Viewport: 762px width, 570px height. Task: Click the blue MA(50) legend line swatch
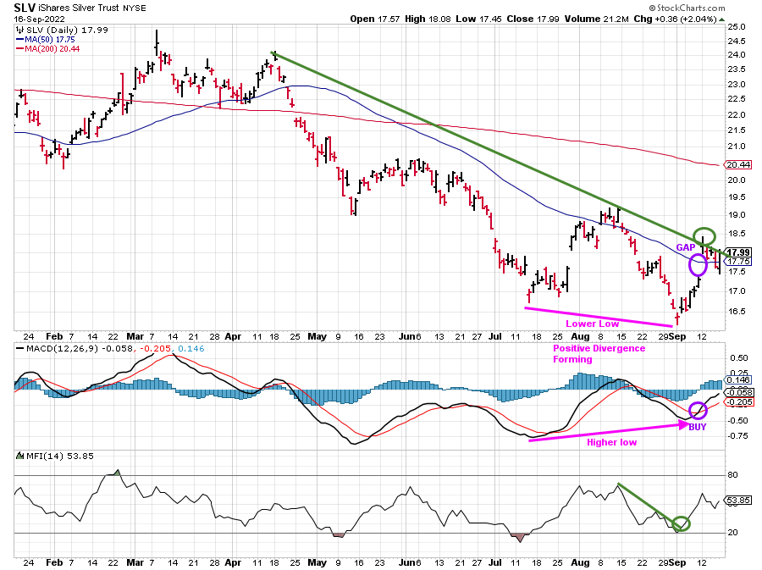tap(20, 39)
